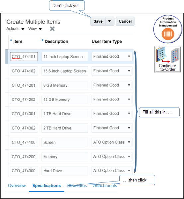This screenshot has height=199, width=184.
Task: Click the User Item Type column header
Action: tap(107, 42)
